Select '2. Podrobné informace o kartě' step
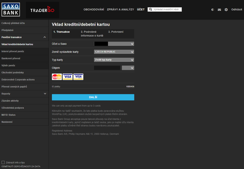The width and height of the screenshot is (244, 169). pos(92,34)
